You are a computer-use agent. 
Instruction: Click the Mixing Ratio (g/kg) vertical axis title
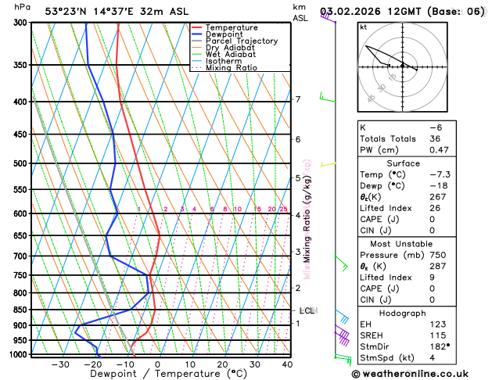(x=307, y=219)
